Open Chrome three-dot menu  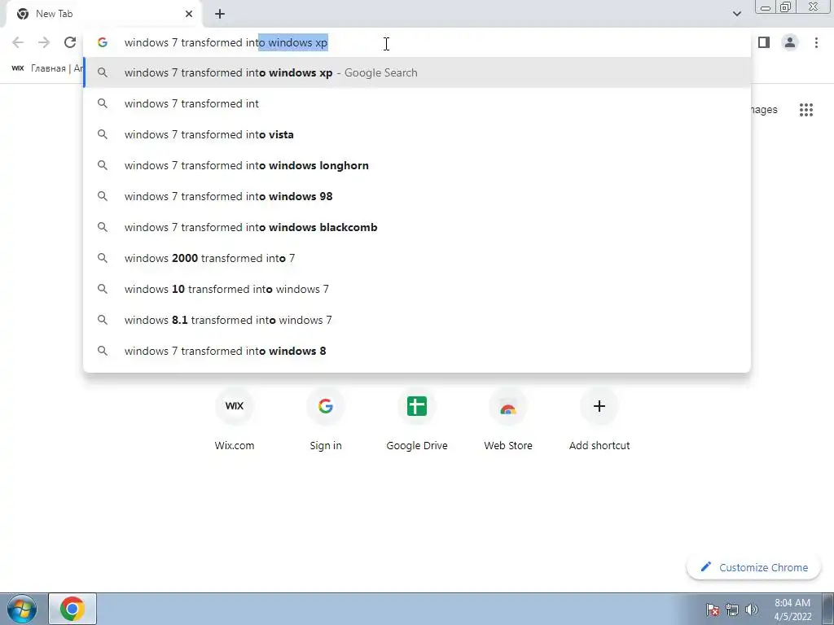[x=816, y=42]
